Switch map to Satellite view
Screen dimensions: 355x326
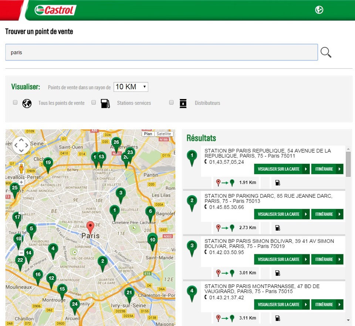(x=164, y=134)
